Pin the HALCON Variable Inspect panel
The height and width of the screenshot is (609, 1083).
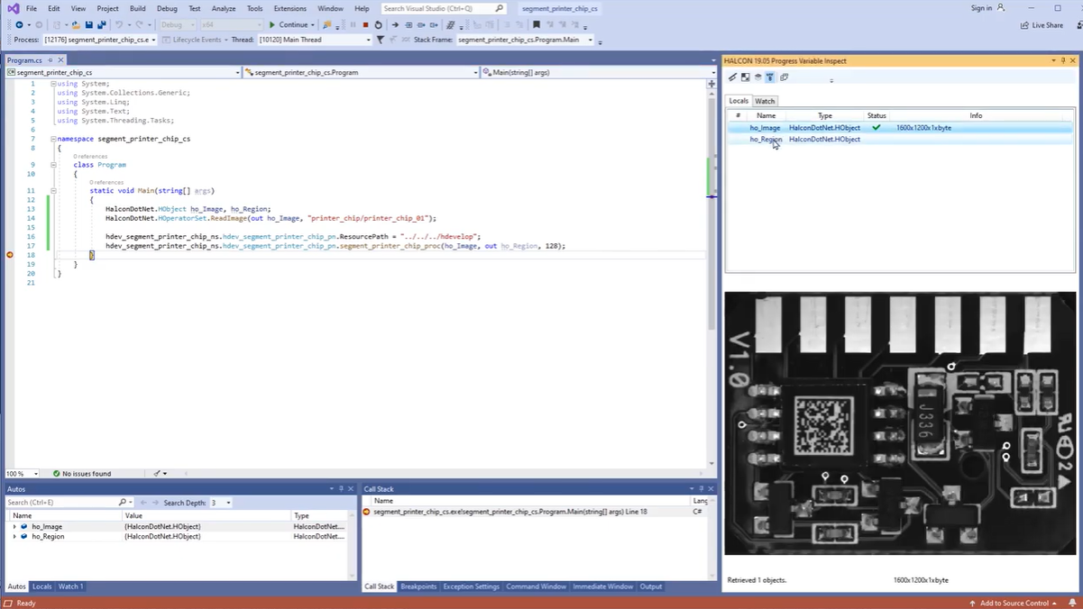click(1064, 61)
